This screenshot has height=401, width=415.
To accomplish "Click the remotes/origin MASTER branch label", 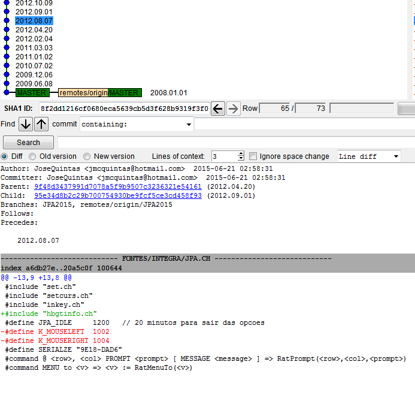I will coord(100,93).
